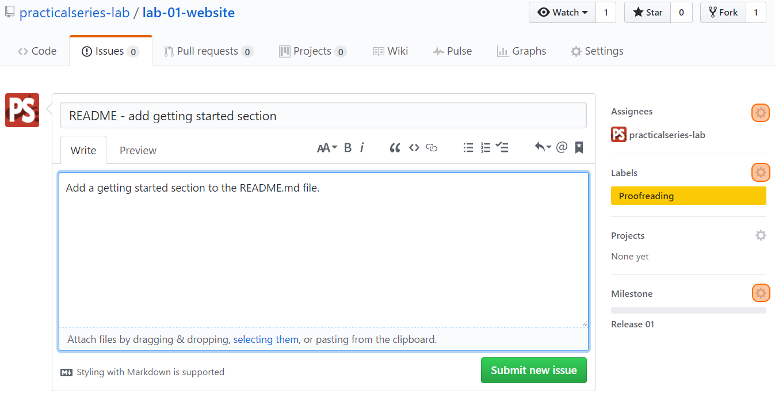Screen dimensions: 775x401
Task: Add a task list from toolbar
Action: point(502,148)
